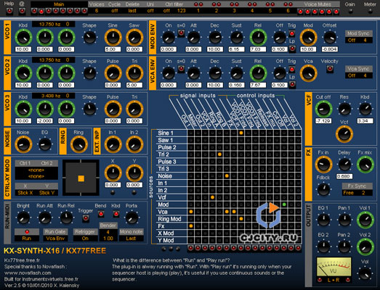Screen dimensions: 380x290
Task: Click the VCO 1 frequency display 13.750 hz
Action: pos(53,24)
